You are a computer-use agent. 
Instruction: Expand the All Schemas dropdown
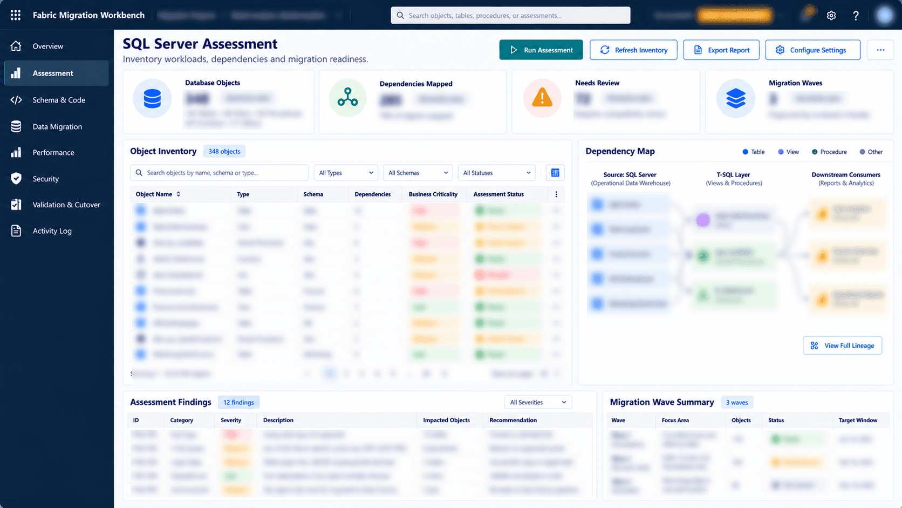(418, 173)
